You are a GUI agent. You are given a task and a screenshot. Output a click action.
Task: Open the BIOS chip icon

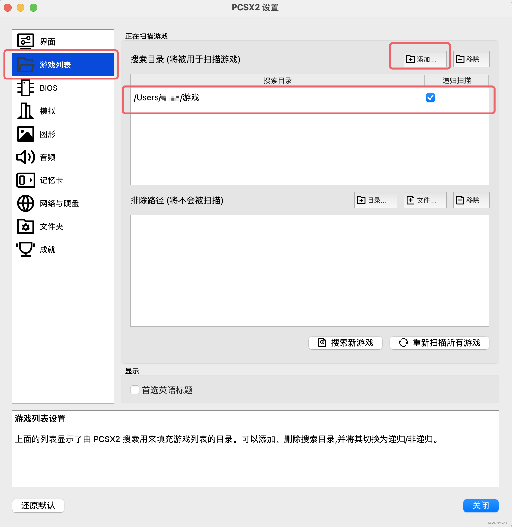[25, 88]
